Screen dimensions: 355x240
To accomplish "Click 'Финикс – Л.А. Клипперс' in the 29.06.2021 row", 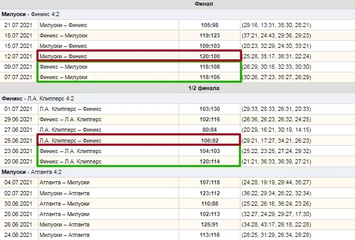I will [70, 119].
